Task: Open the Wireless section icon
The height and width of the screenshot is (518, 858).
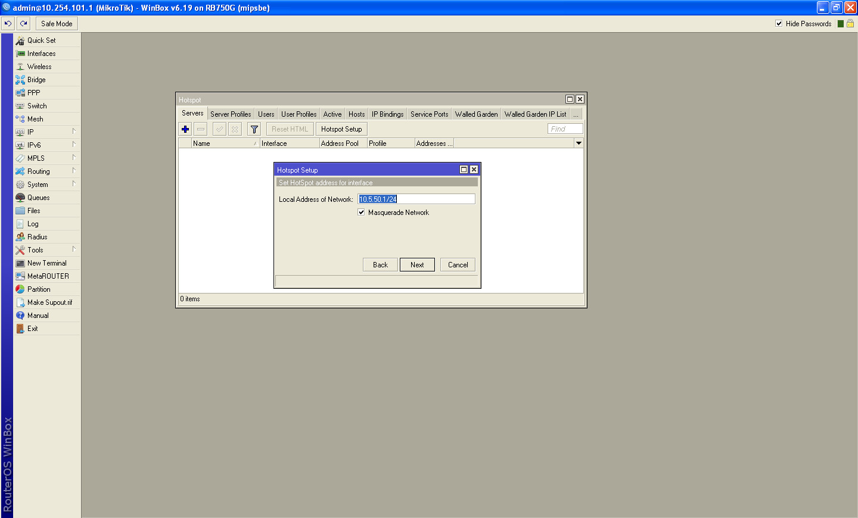Action: tap(20, 67)
